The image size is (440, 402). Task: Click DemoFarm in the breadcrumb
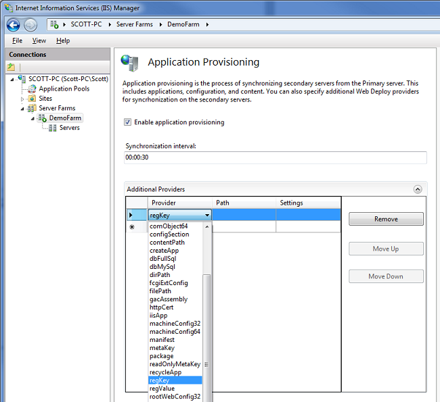(183, 24)
